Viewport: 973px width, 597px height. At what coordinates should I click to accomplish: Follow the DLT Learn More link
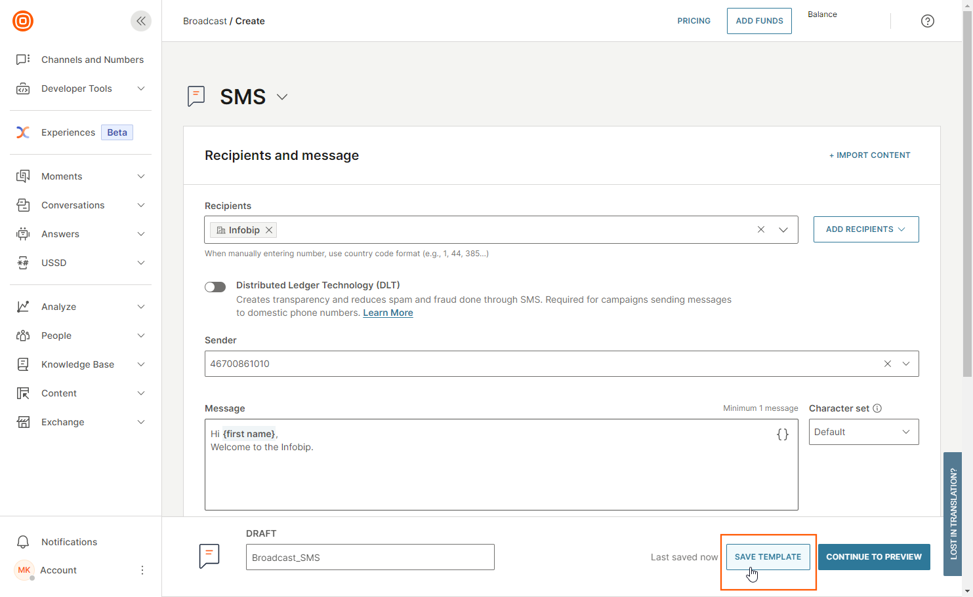pyautogui.click(x=388, y=313)
